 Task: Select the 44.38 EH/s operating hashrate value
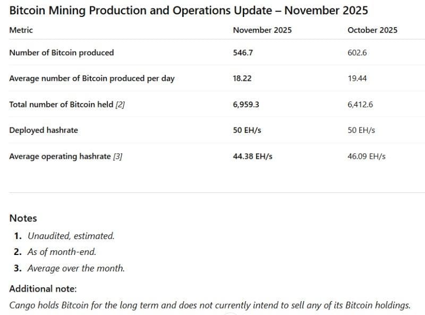(252, 157)
